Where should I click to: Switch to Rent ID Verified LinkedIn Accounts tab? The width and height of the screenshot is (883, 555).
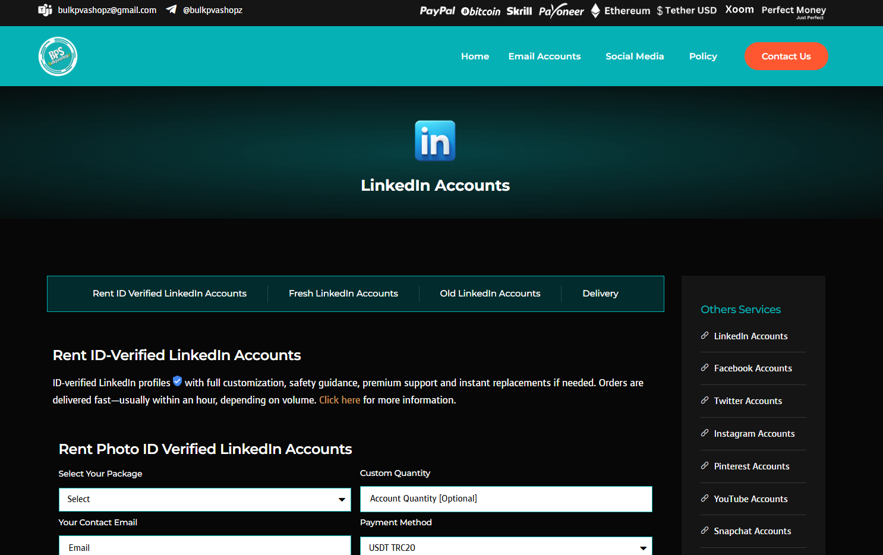(169, 294)
